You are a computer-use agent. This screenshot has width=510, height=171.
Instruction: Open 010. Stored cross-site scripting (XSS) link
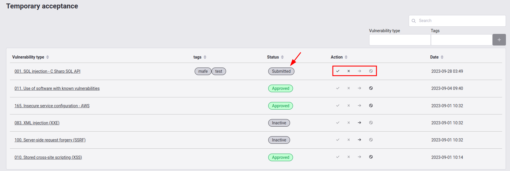[48, 157]
